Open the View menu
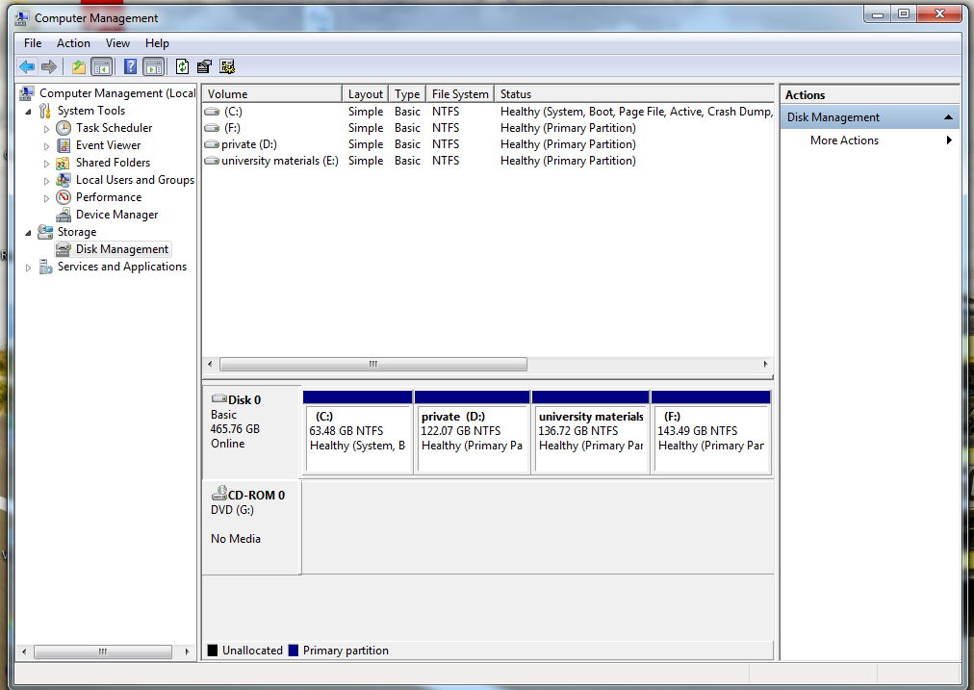This screenshot has width=974, height=690. coord(117,43)
